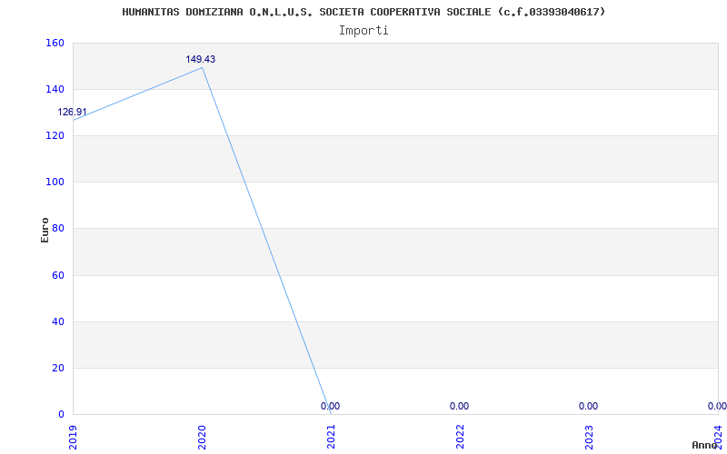Click the 0.00 label above 2021
The image size is (727, 454).
click(x=330, y=406)
